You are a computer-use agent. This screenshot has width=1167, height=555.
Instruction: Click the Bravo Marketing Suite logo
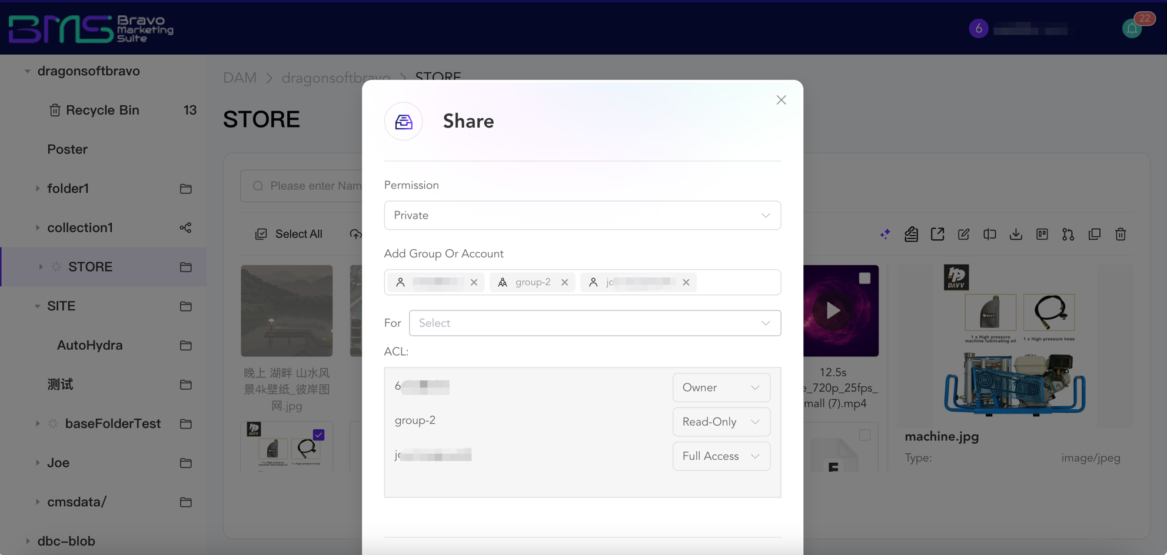91,29
